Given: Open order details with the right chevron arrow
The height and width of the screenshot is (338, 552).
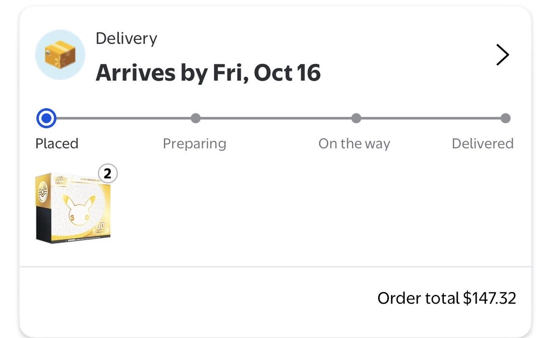Looking at the screenshot, I should (502, 55).
